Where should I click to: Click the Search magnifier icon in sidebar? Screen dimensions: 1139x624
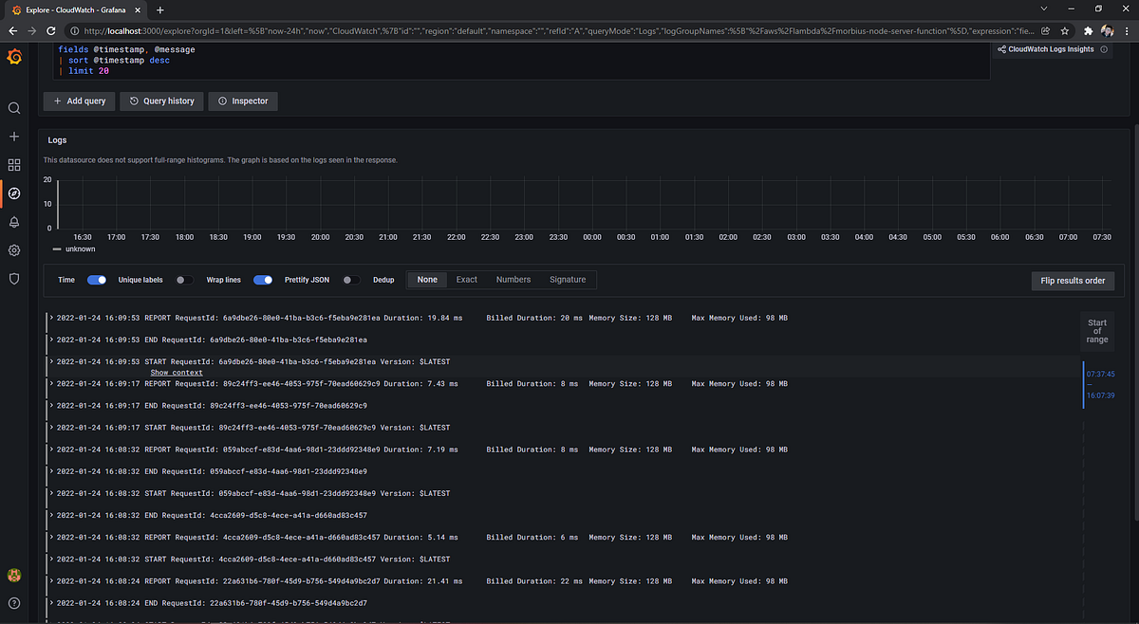(x=14, y=107)
